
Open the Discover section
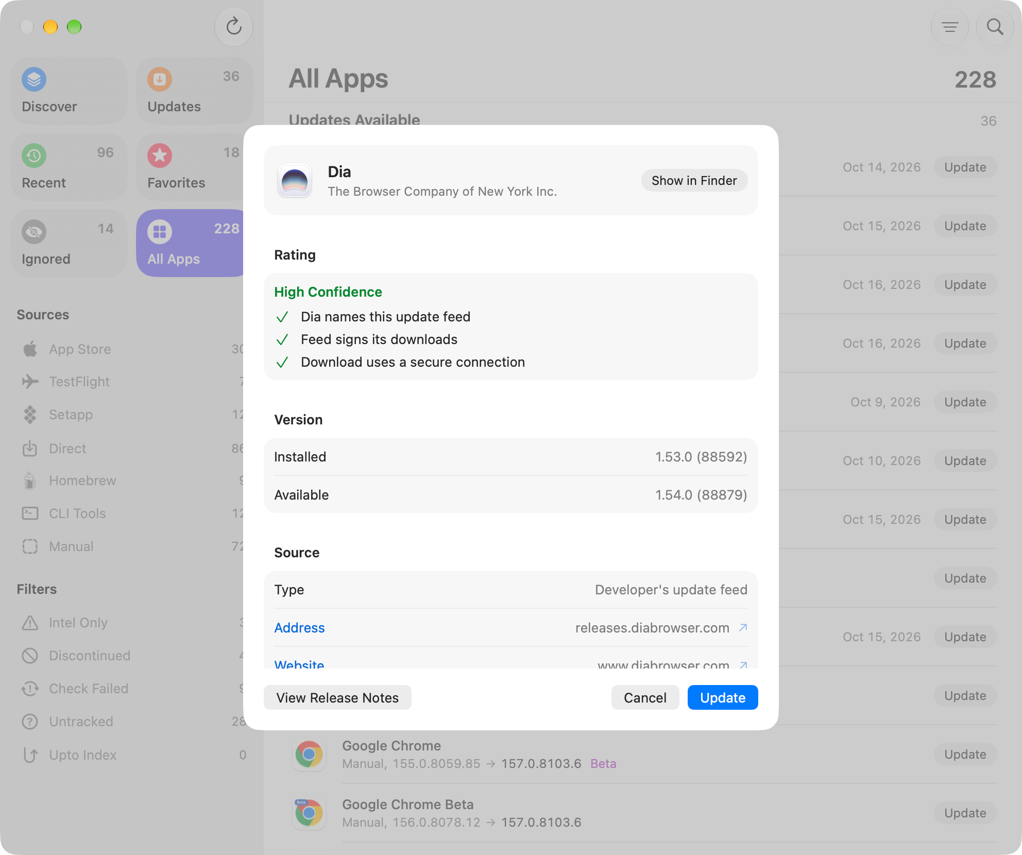pyautogui.click(x=69, y=90)
